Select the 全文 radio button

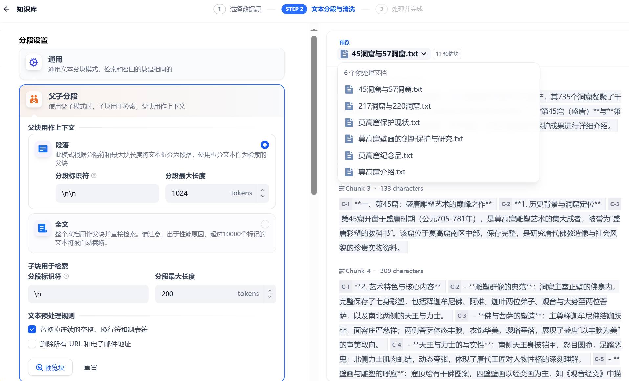tap(265, 224)
